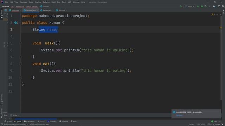This screenshot has height=126, width=225.
Task: Close the Human.java tab
Action: 38,10
